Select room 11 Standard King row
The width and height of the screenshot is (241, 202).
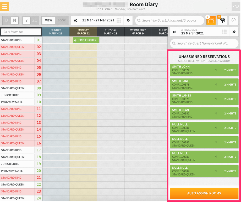[x=21, y=109]
